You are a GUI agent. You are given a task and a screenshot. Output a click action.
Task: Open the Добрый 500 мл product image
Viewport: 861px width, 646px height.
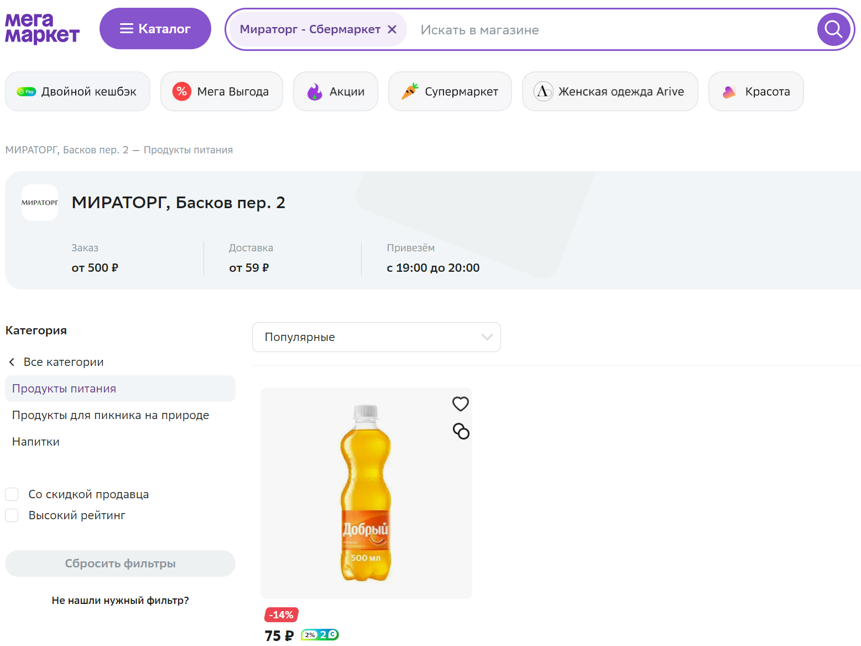pos(366,493)
